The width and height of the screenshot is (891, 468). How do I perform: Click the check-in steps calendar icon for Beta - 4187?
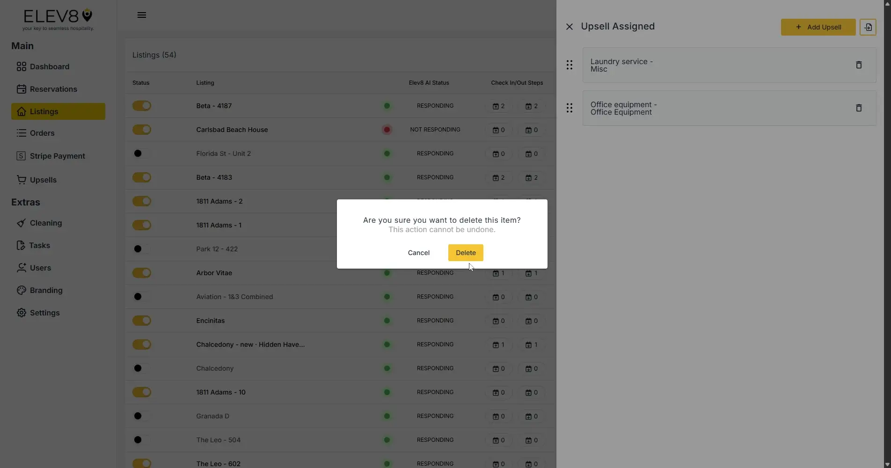[497, 106]
